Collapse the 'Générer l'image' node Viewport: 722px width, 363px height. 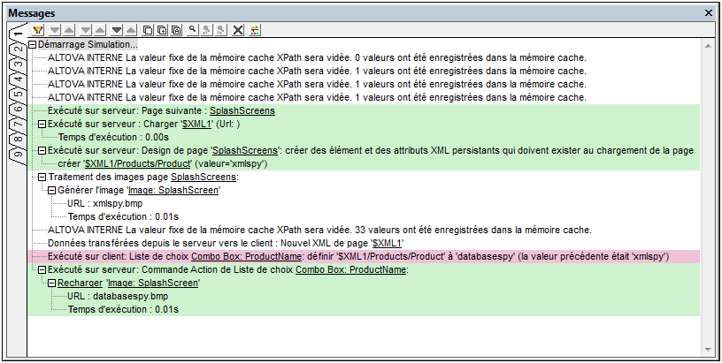[51, 191]
